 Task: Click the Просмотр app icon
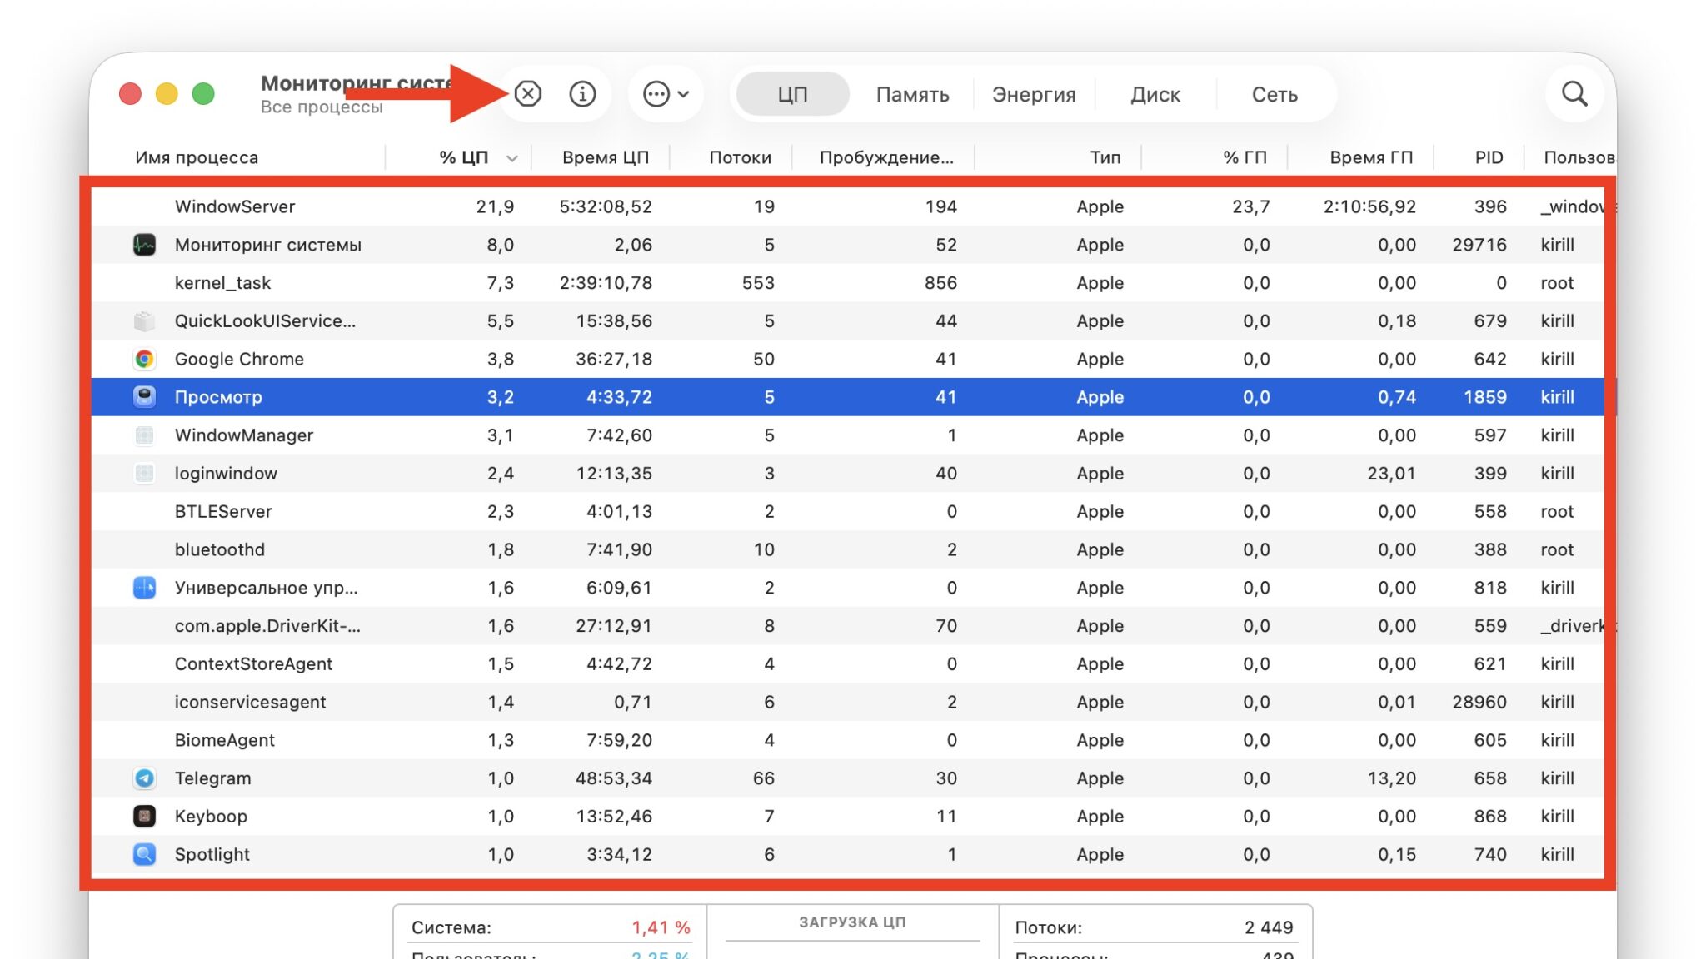(x=144, y=397)
